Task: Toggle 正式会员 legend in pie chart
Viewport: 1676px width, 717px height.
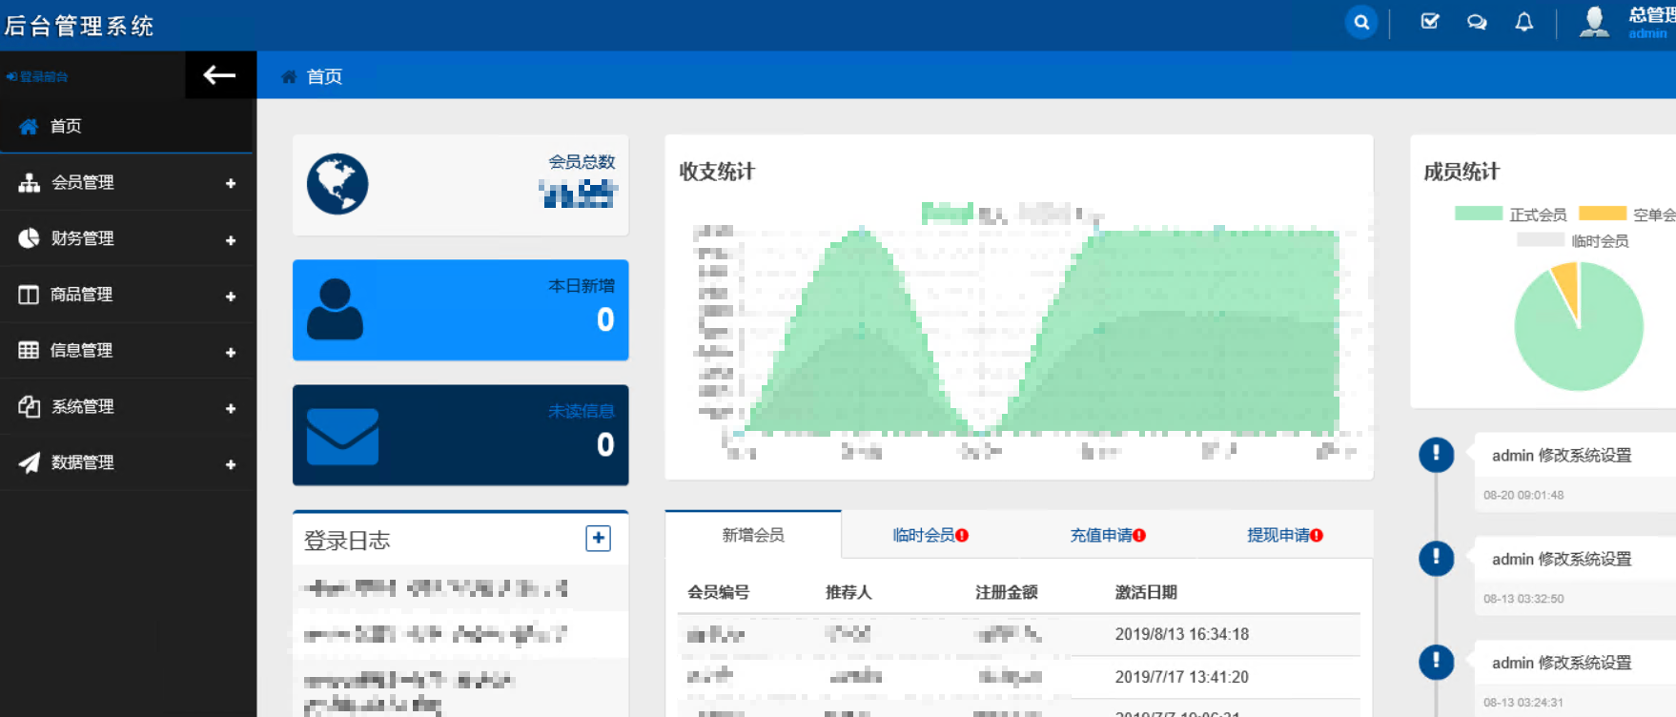Action: [x=1511, y=215]
